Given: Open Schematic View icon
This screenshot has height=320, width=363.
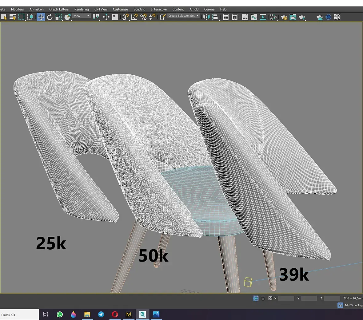Looking at the screenshot, I should [263, 17].
